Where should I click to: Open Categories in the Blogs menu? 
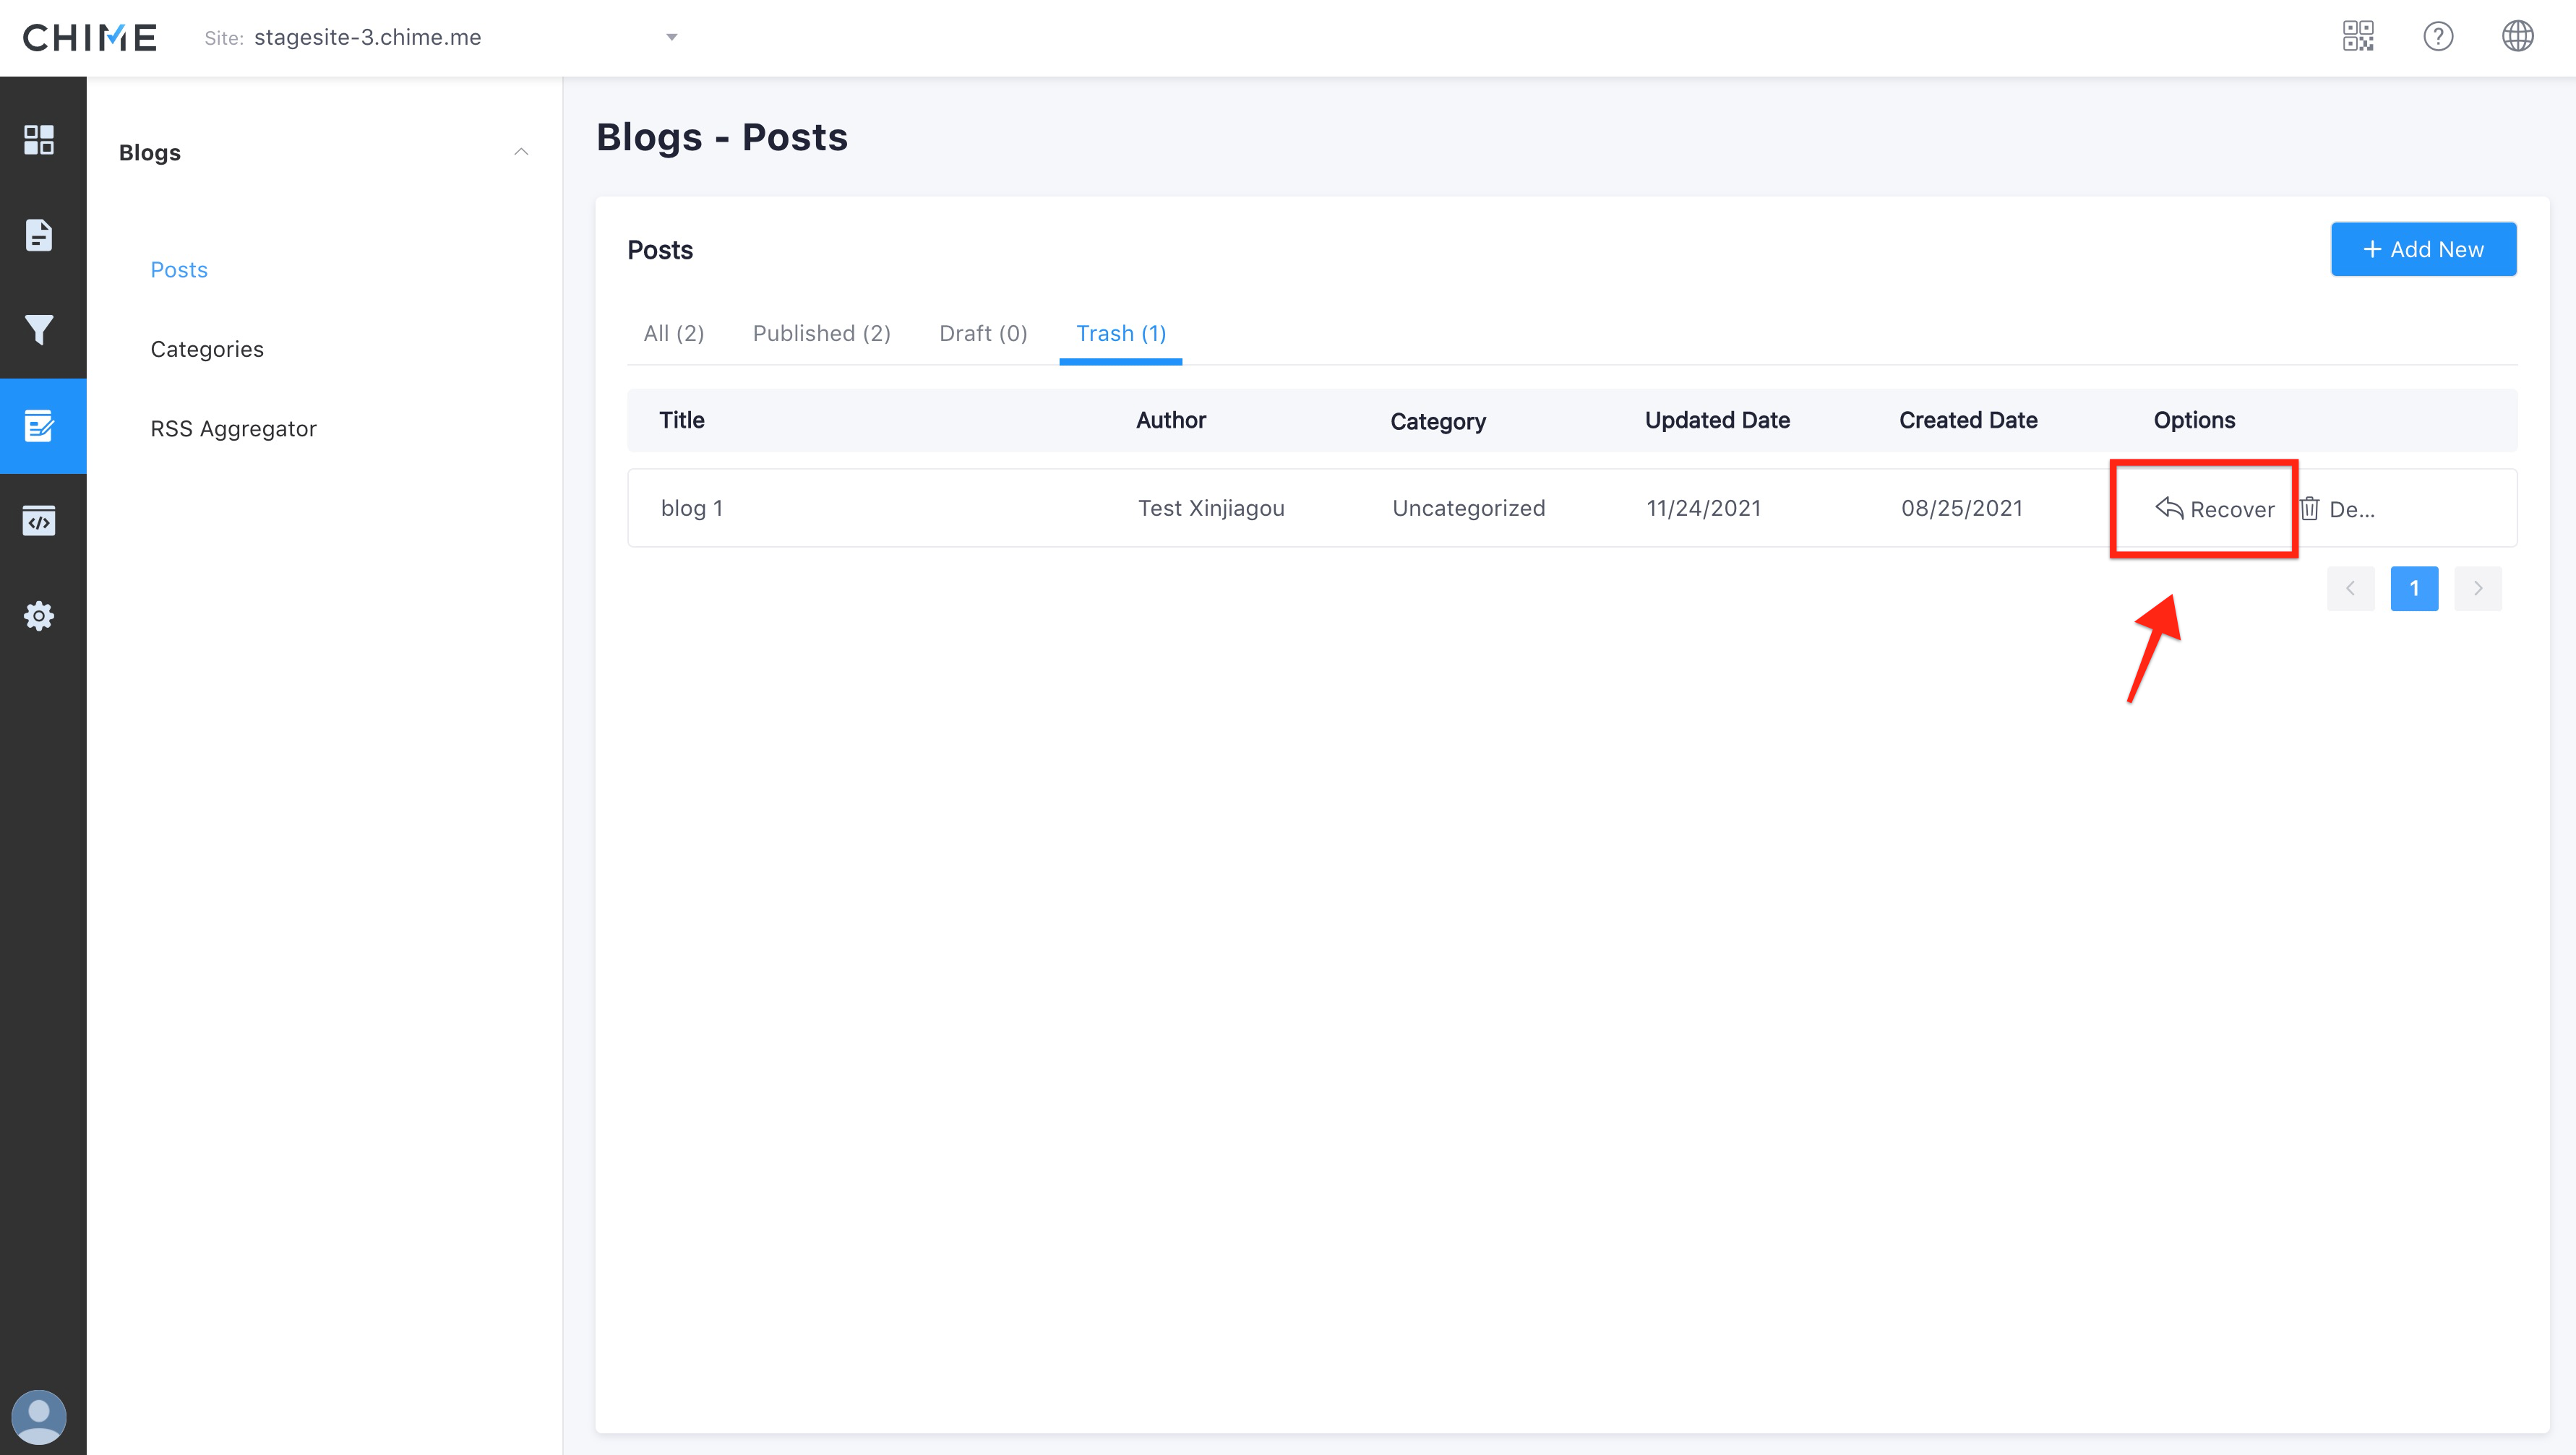pyautogui.click(x=207, y=350)
